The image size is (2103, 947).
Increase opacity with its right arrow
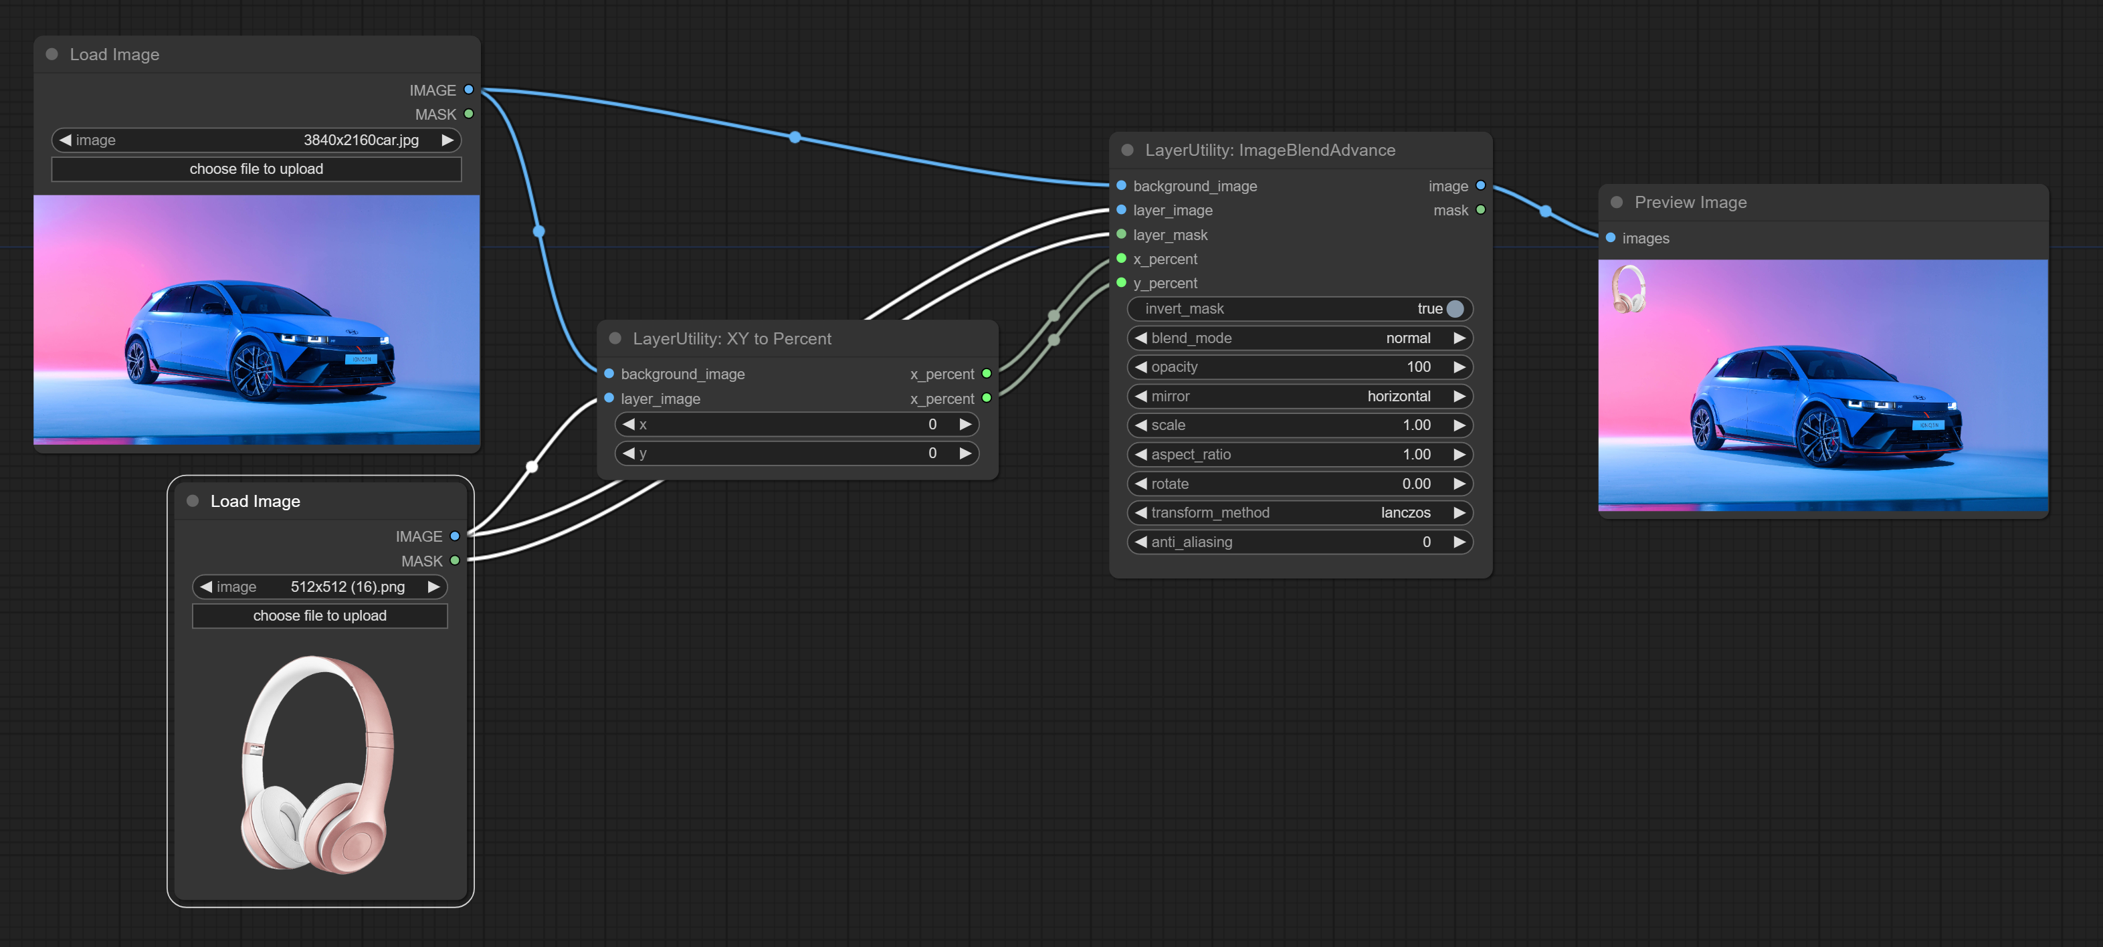pyautogui.click(x=1459, y=367)
